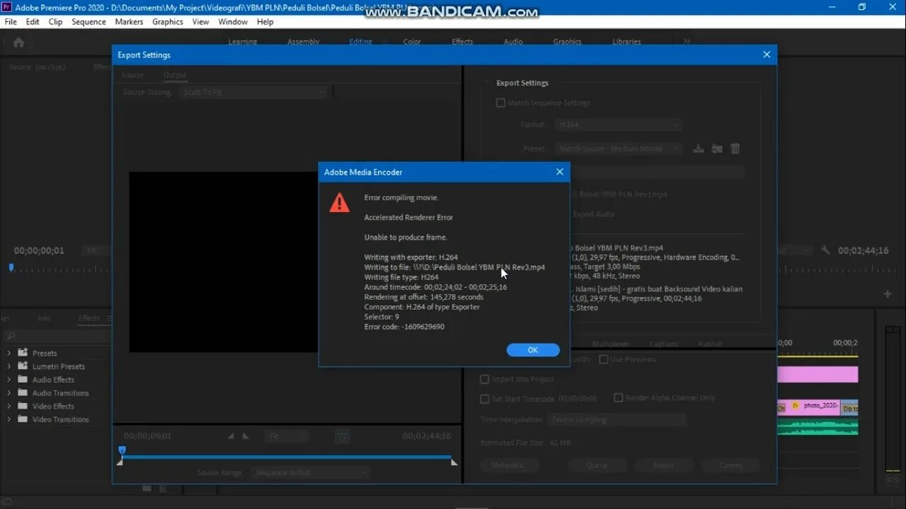
Task: Switch to the Learning workspace
Action: tap(242, 42)
